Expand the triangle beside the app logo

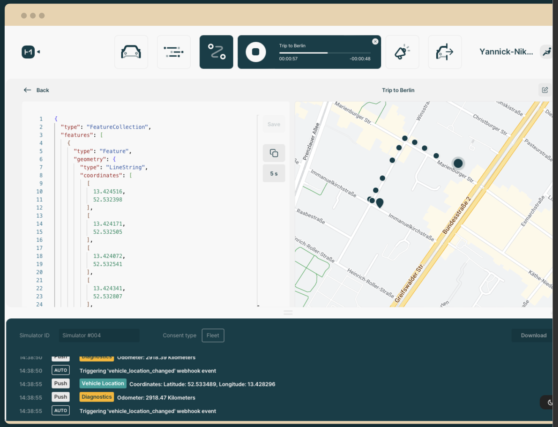click(x=38, y=52)
